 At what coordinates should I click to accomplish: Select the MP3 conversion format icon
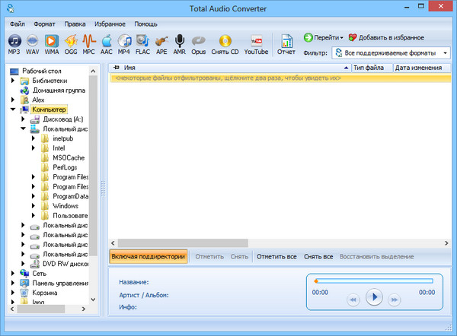click(x=14, y=44)
